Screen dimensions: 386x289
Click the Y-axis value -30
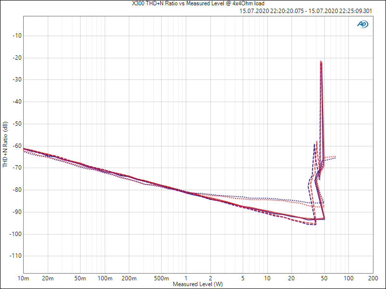[x=17, y=79]
